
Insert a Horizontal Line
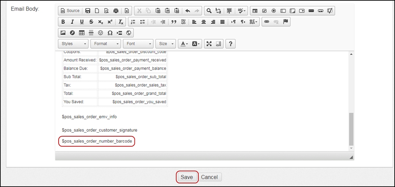pos(91,33)
